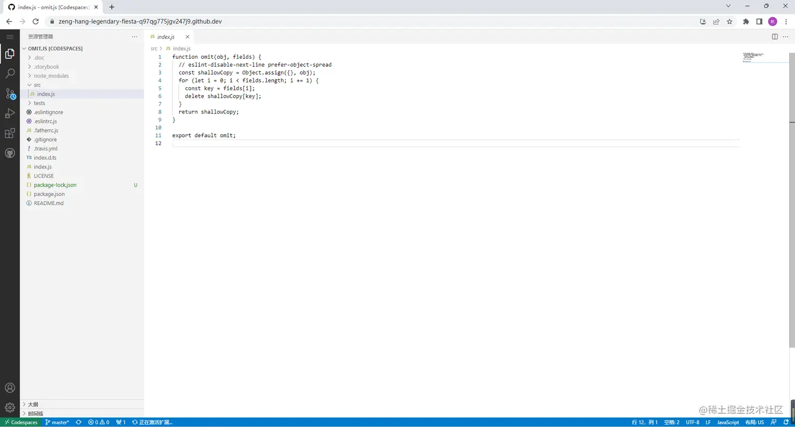The image size is (795, 427).
Task: Open browser extensions puzzle icon
Action: (x=746, y=22)
